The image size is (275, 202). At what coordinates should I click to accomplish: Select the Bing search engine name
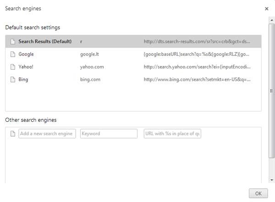tap(23, 79)
